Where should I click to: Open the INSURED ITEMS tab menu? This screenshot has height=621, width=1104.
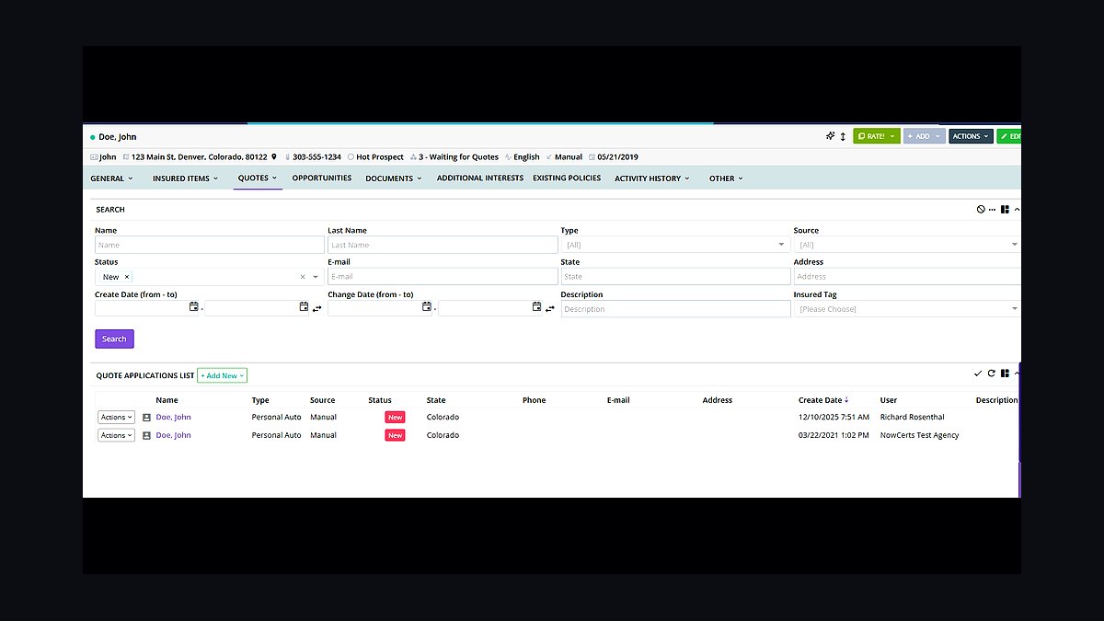185,178
